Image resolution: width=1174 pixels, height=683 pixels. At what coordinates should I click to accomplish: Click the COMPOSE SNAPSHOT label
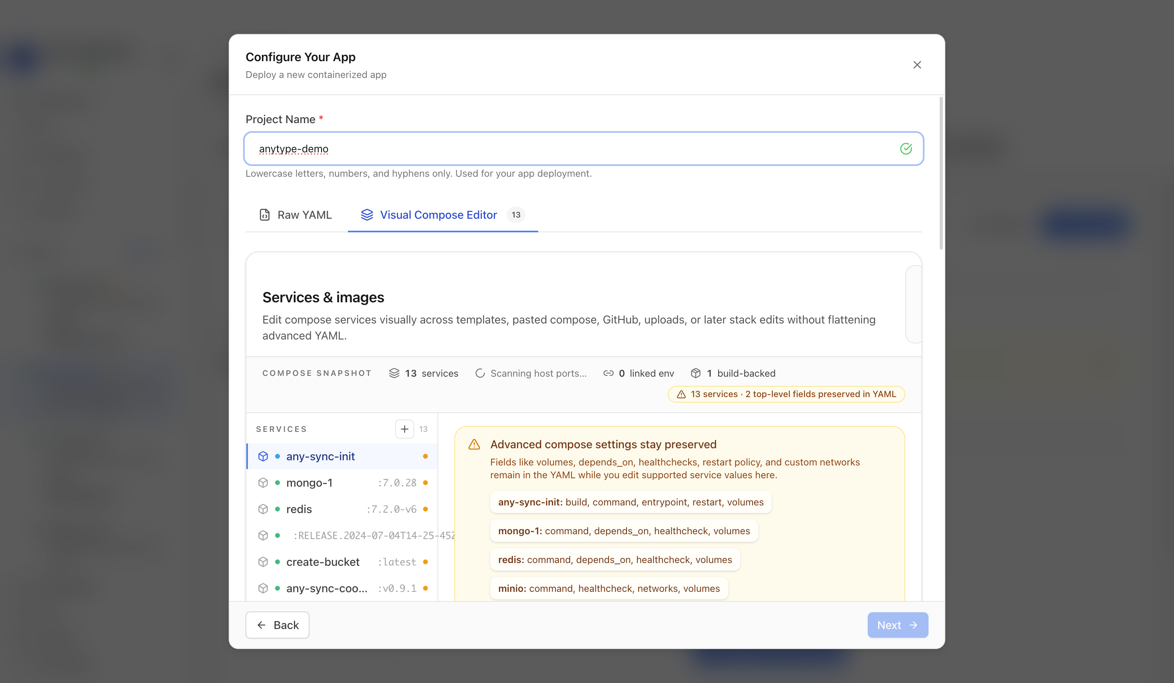coord(317,373)
